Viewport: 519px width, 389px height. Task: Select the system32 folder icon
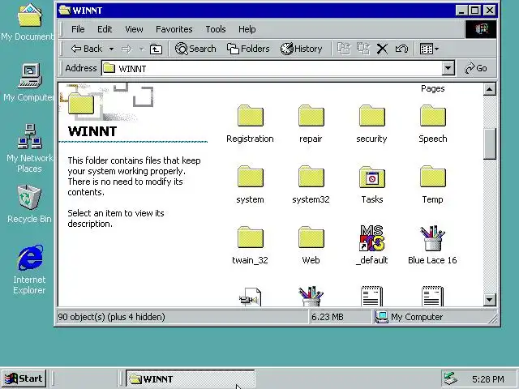tap(311, 177)
